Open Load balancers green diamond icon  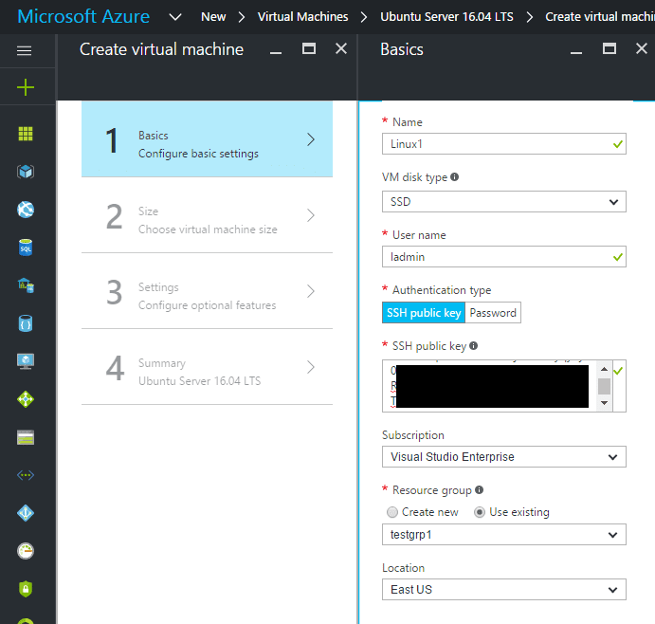click(x=26, y=399)
